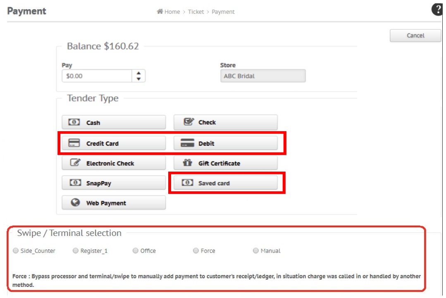This screenshot has width=446, height=298.
Task: Choose the Register_1 terminal
Action: [76, 250]
